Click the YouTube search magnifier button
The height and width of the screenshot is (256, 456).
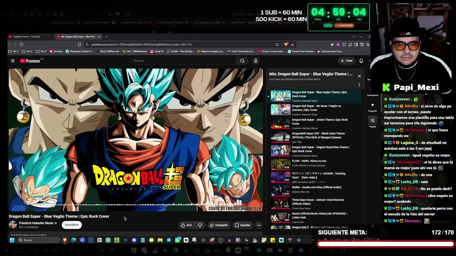point(242,61)
